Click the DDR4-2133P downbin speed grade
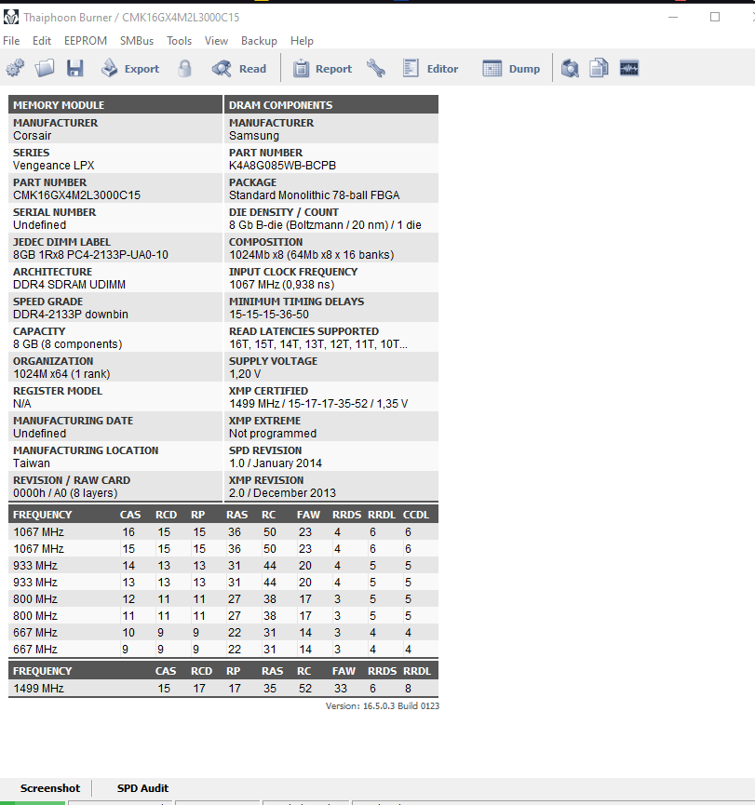Image resolution: width=755 pixels, height=805 pixels. click(71, 315)
